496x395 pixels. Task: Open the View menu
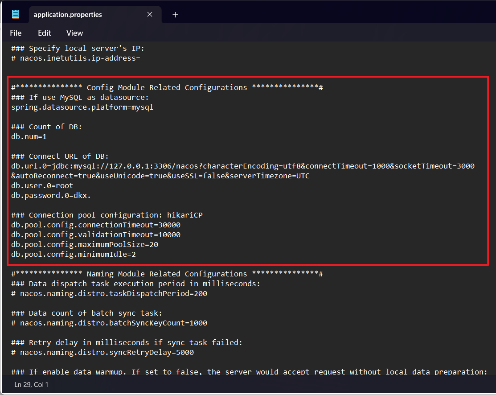(75, 33)
